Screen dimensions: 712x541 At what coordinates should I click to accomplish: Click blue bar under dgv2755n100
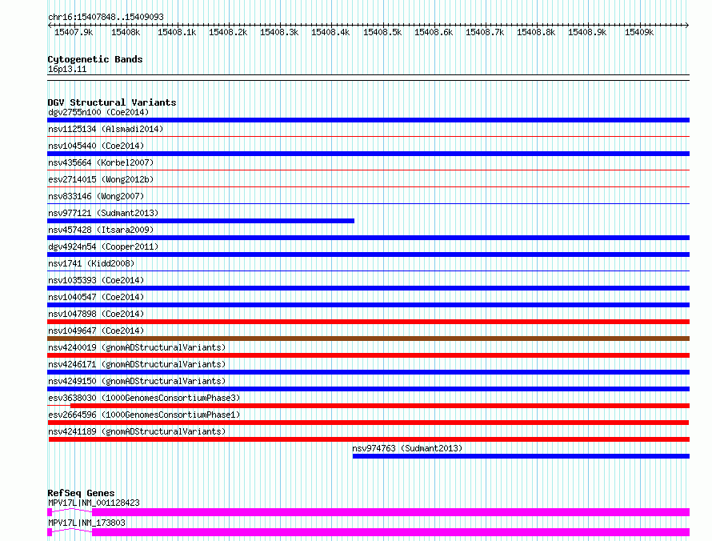[368, 120]
